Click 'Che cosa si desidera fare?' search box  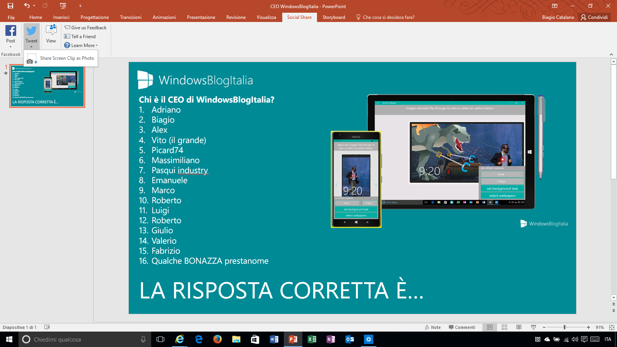385,17
